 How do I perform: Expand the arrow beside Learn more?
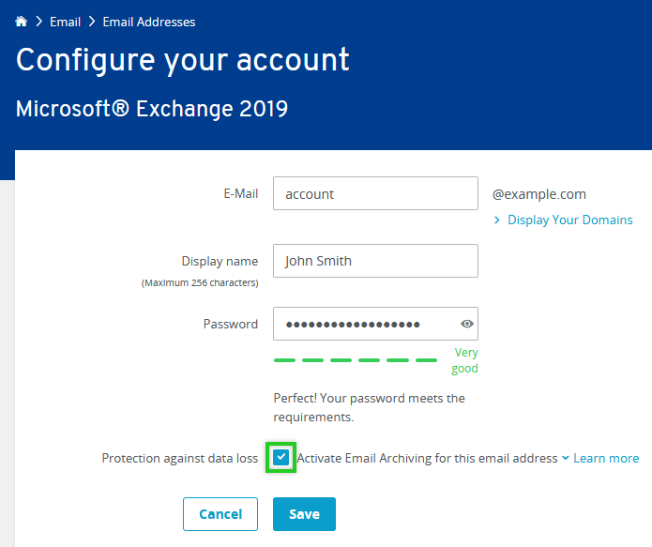click(x=565, y=458)
